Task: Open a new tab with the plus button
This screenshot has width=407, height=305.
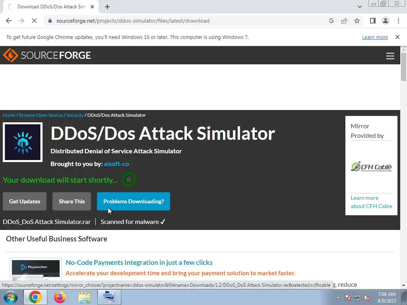Action: click(x=107, y=7)
